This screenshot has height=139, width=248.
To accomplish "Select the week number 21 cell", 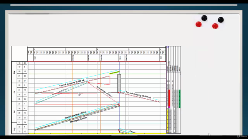I will point(19,76).
